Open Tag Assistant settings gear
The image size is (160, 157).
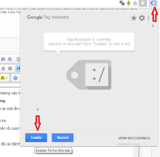click(142, 18)
